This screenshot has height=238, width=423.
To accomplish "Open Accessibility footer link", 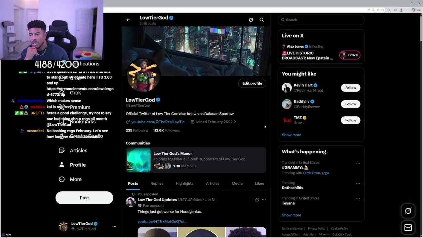I will [290, 235].
